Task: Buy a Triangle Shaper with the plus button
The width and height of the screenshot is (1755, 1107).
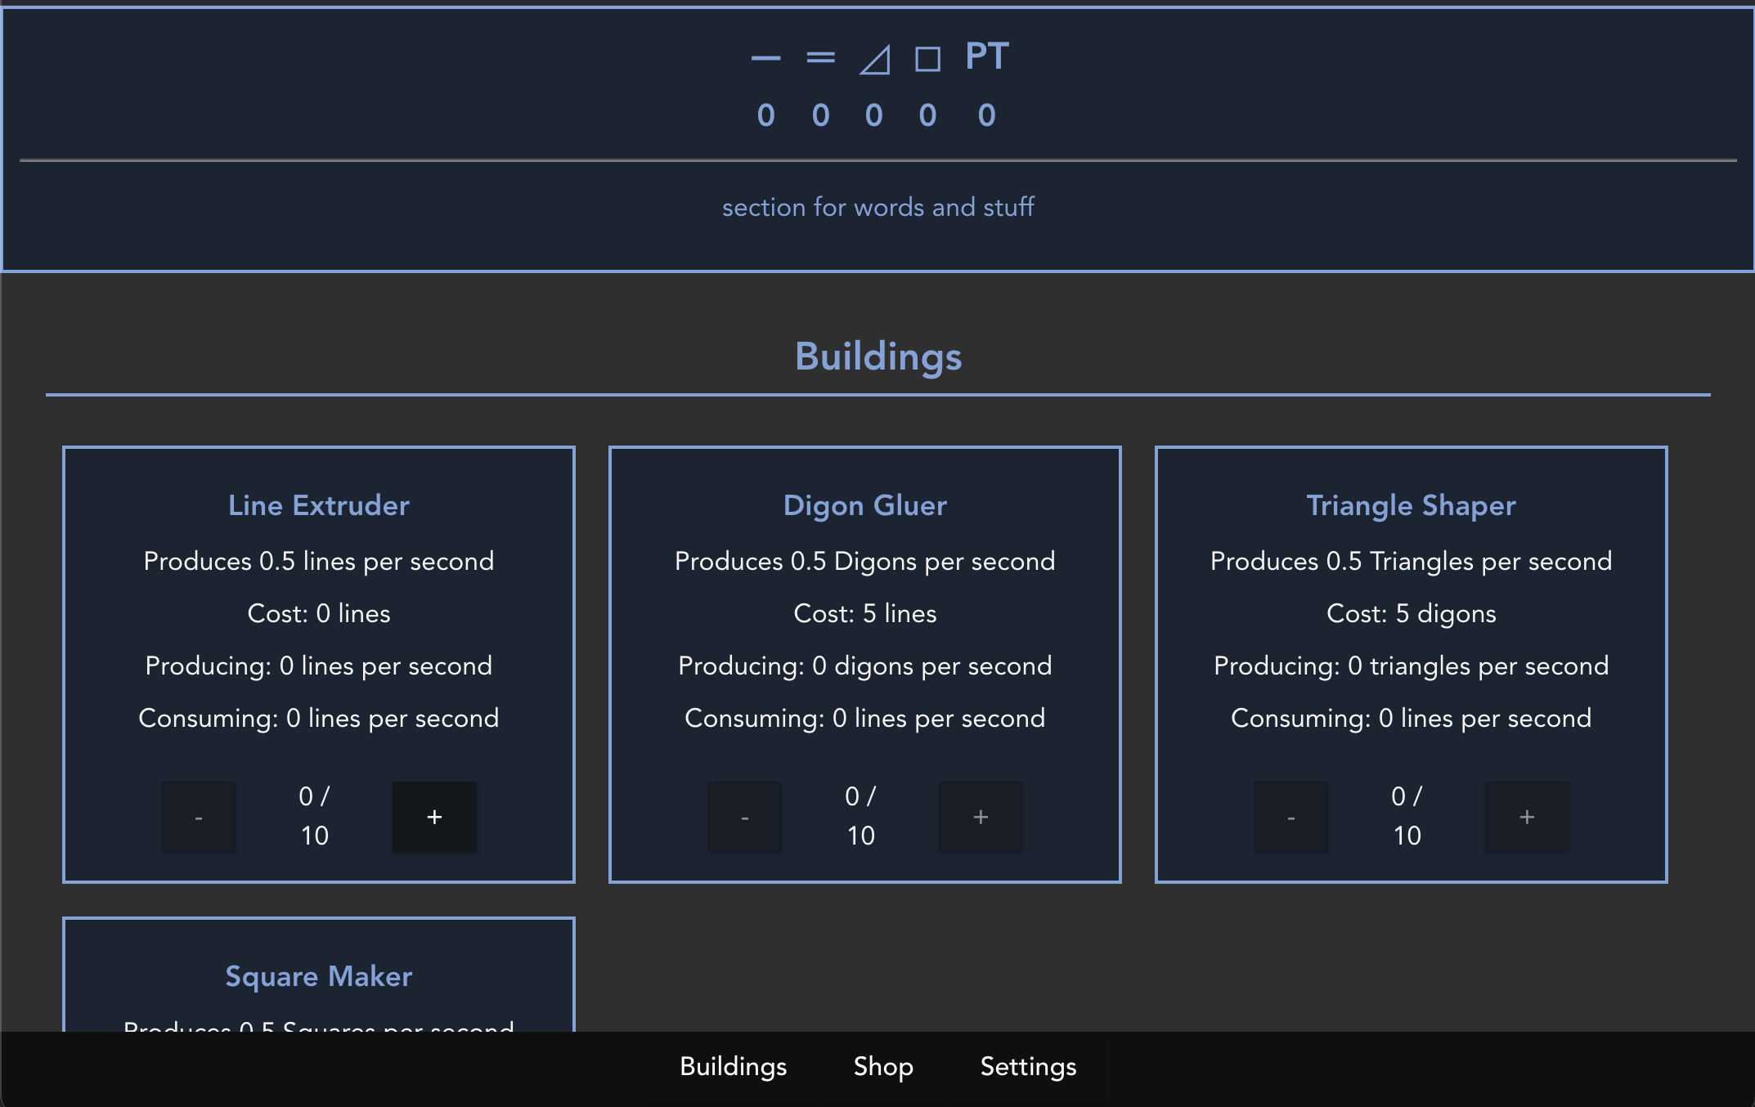Action: [1527, 816]
